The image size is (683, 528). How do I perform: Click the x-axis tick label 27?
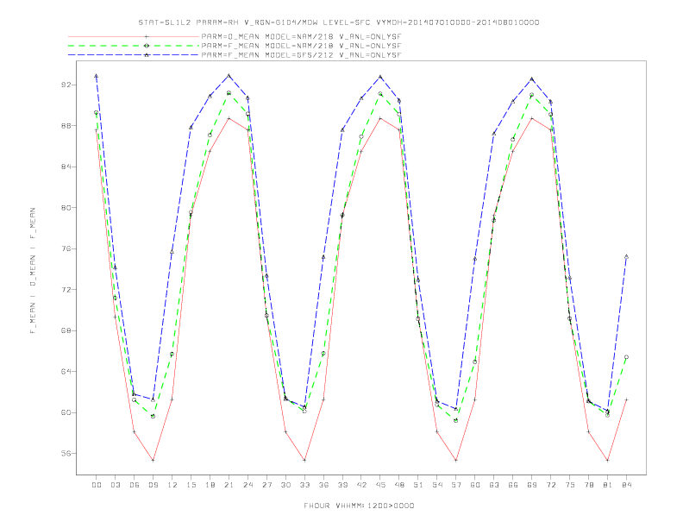266,485
